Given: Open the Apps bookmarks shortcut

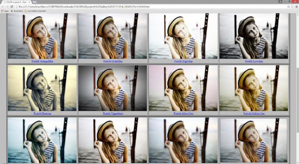Looking at the screenshot, I should (x=5, y=11).
